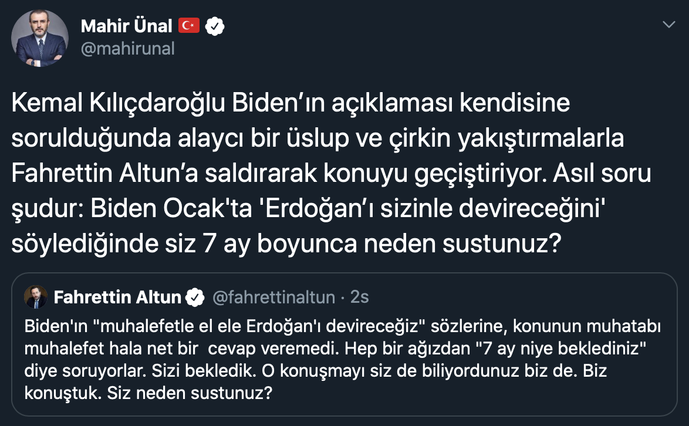Select the name Fahrettin Altun
This screenshot has width=689, height=426.
pos(119,297)
